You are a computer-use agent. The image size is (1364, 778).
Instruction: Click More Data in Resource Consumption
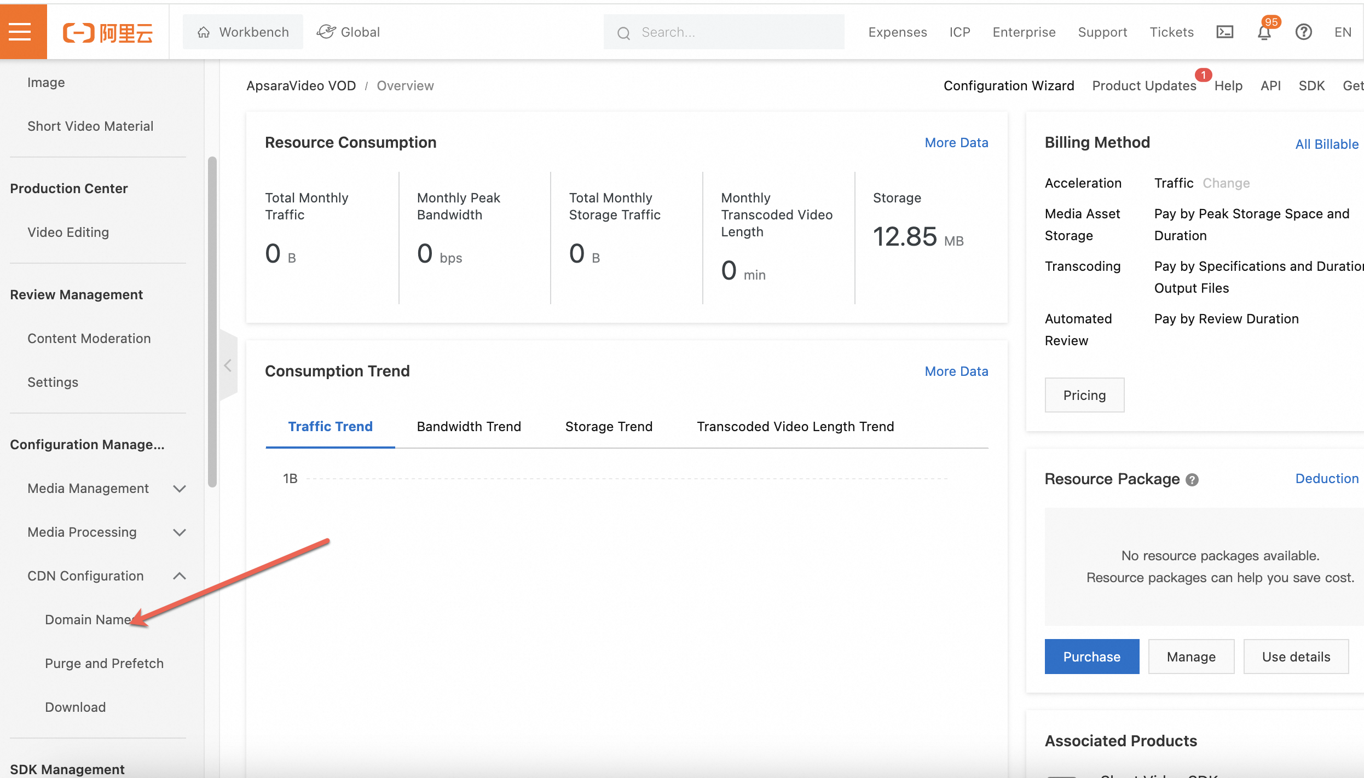point(956,143)
